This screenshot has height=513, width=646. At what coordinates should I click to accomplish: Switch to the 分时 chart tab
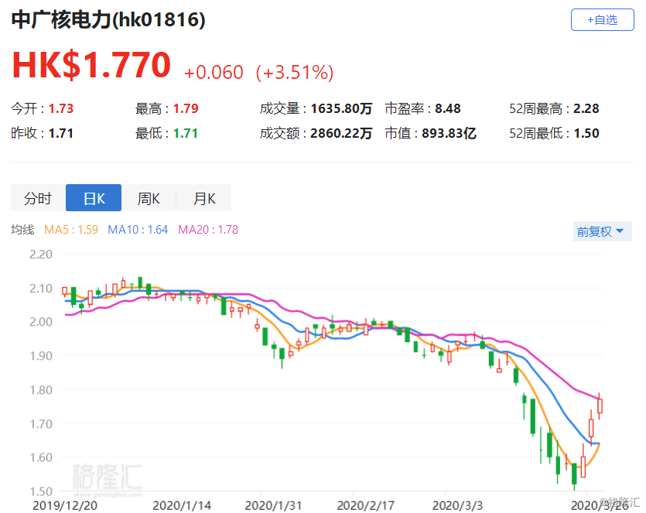click(38, 198)
